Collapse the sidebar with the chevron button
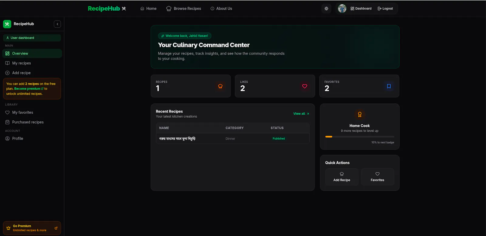 [57, 24]
